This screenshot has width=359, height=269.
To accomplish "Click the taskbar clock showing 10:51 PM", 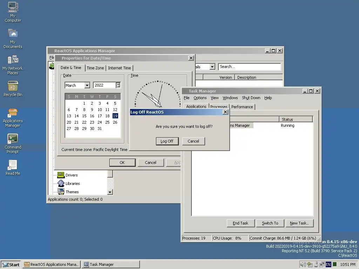I will click(348, 264).
